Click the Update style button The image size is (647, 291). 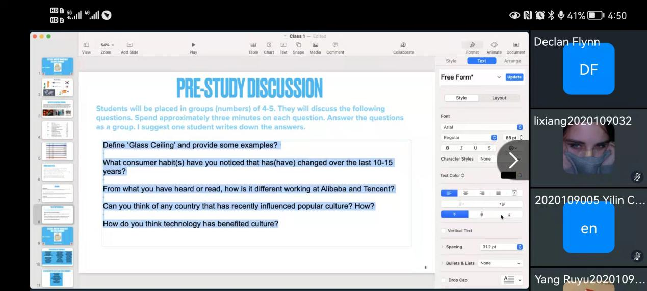point(514,77)
